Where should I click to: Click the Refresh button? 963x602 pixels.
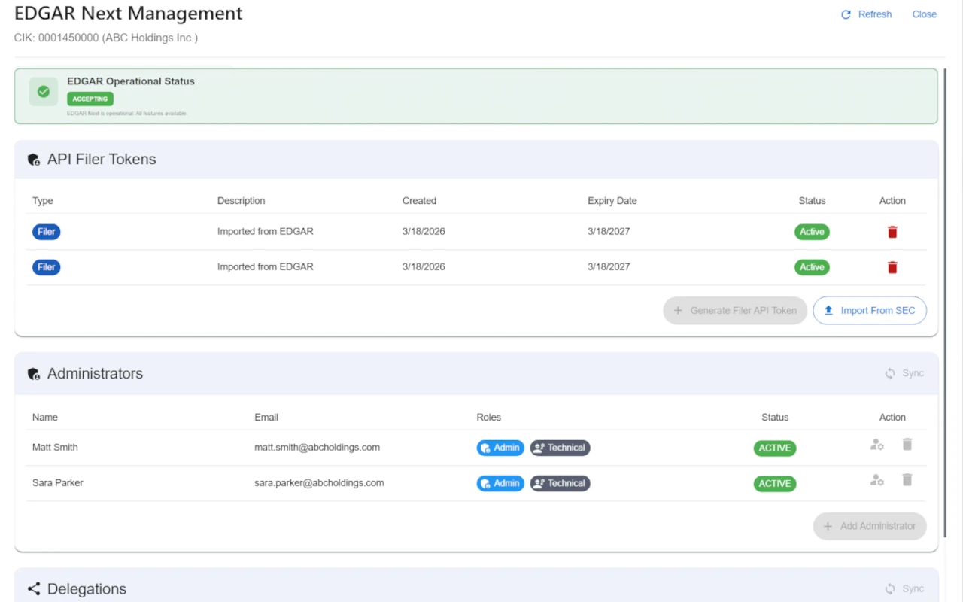[866, 14]
